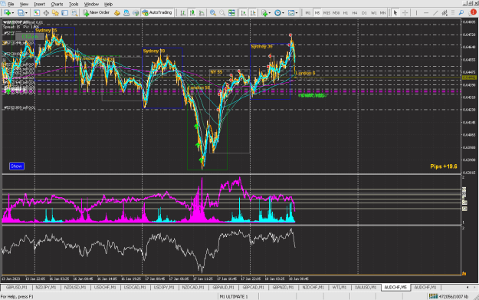Switch to the USDJPY,M1 chart tab

(x=164, y=288)
